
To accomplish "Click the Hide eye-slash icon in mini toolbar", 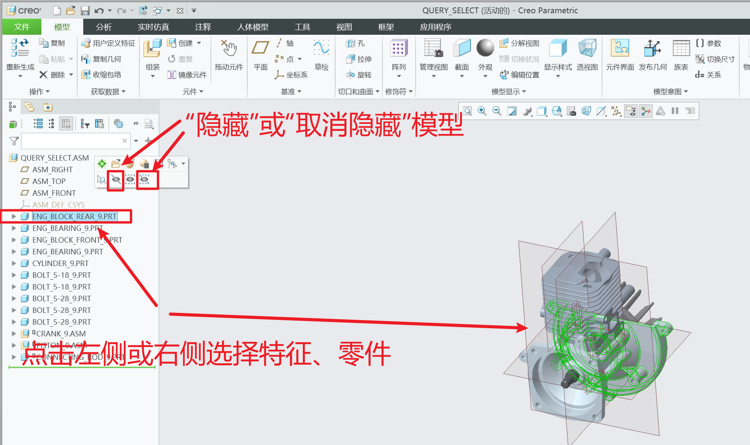I will click(x=116, y=180).
